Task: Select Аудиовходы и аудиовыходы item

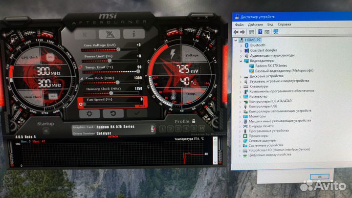Action: tap(272, 55)
